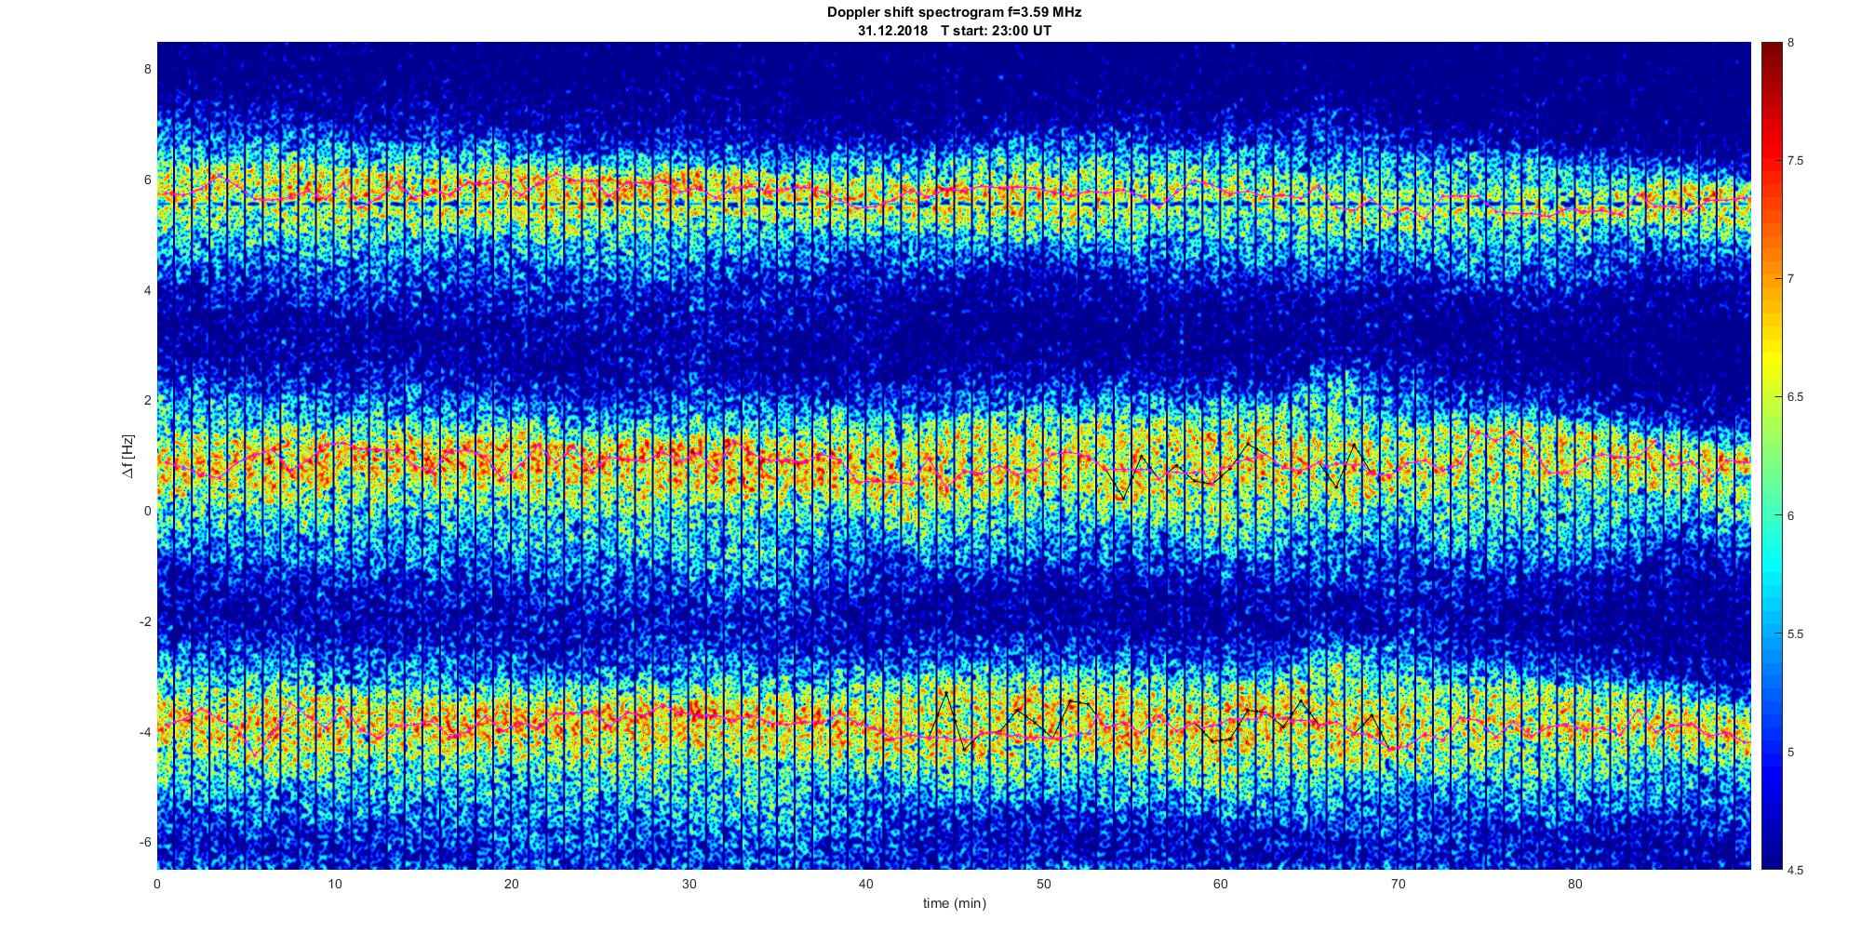This screenshot has height=933, width=1861.
Task: Click the y-axis tick label '2'
Action: point(146,400)
